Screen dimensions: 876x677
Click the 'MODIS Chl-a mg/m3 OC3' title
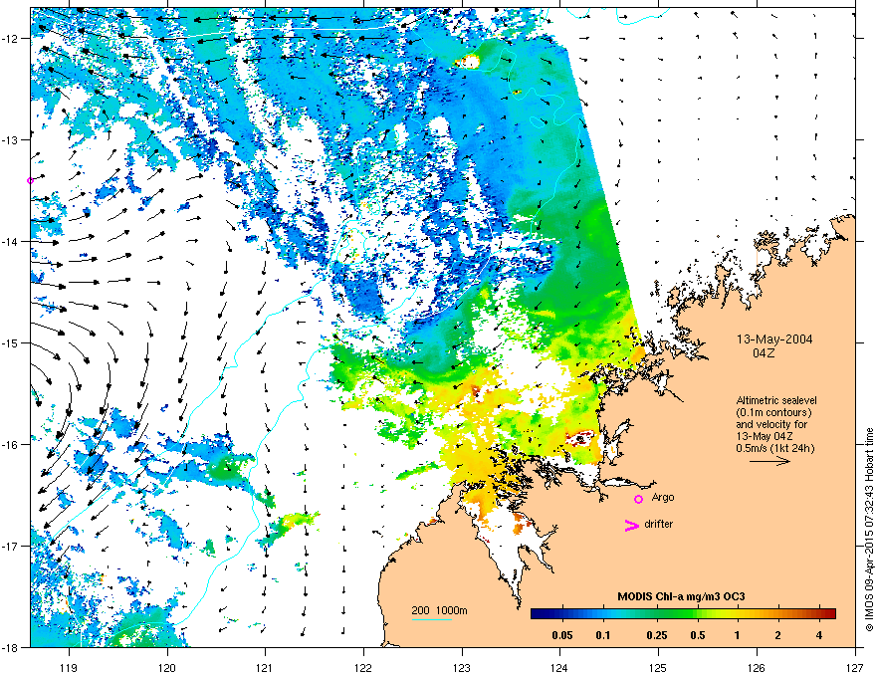point(681,596)
